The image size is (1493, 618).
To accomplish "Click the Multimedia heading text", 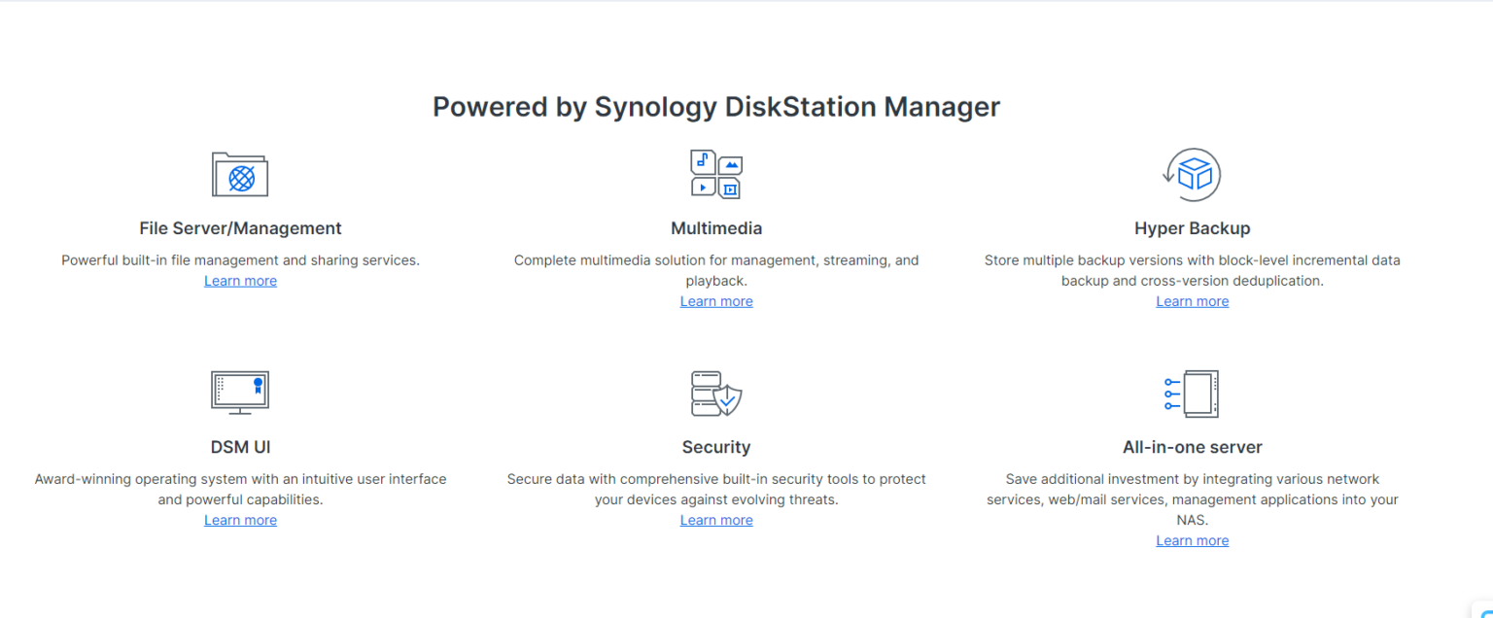I will pyautogui.click(x=716, y=228).
